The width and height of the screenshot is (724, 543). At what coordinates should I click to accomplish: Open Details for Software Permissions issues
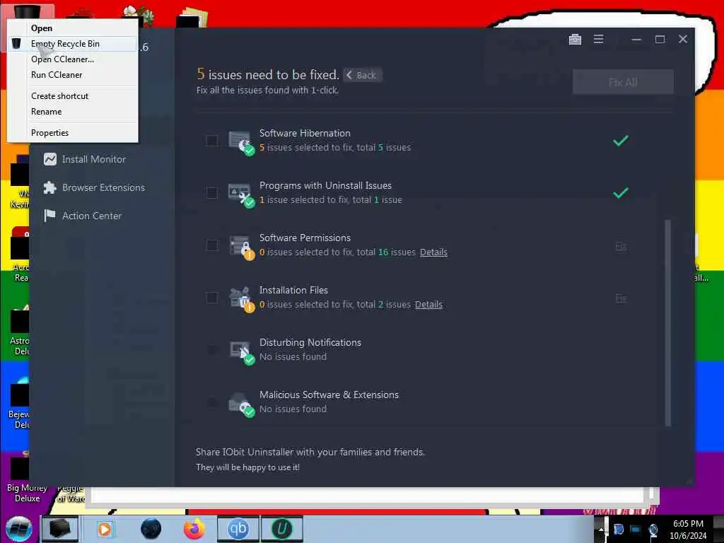click(x=433, y=252)
